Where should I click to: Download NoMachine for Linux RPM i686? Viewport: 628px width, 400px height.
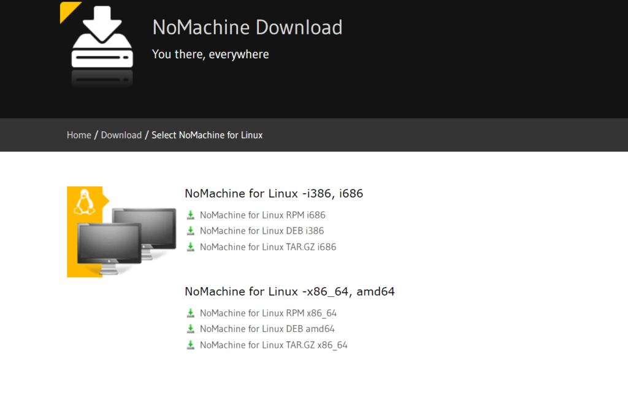point(262,215)
